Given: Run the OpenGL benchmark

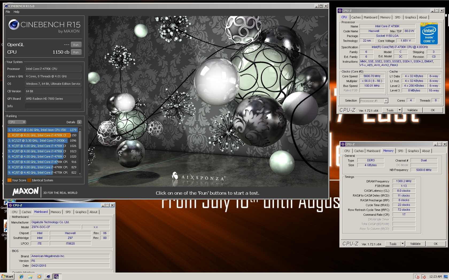Looking at the screenshot, I should 76,45.
